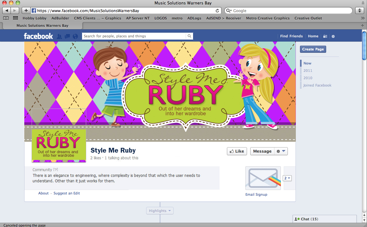The image size is (367, 227).
Task: Click the Community help [?] link
Action: (56, 170)
